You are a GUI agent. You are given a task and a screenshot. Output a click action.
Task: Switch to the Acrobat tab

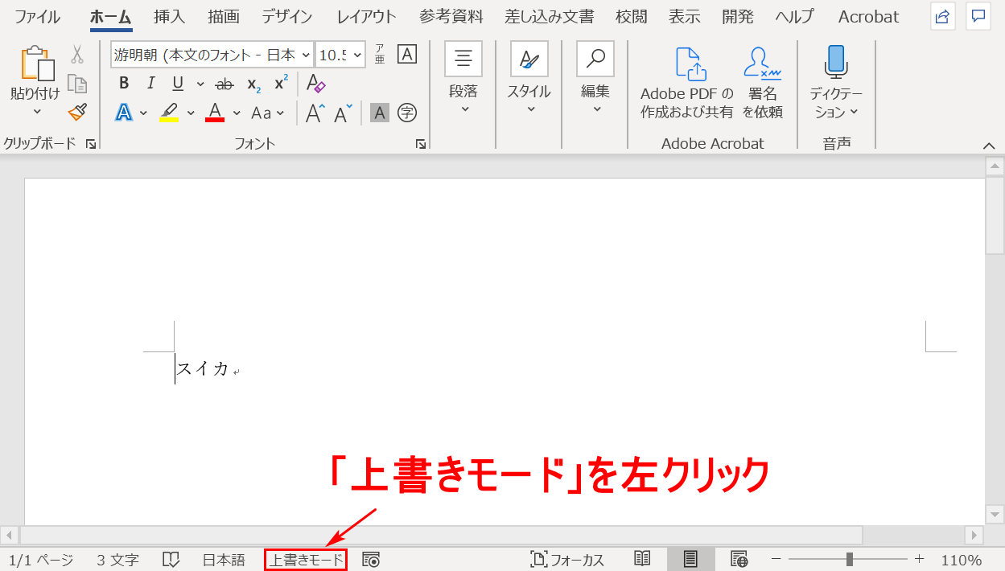[869, 16]
